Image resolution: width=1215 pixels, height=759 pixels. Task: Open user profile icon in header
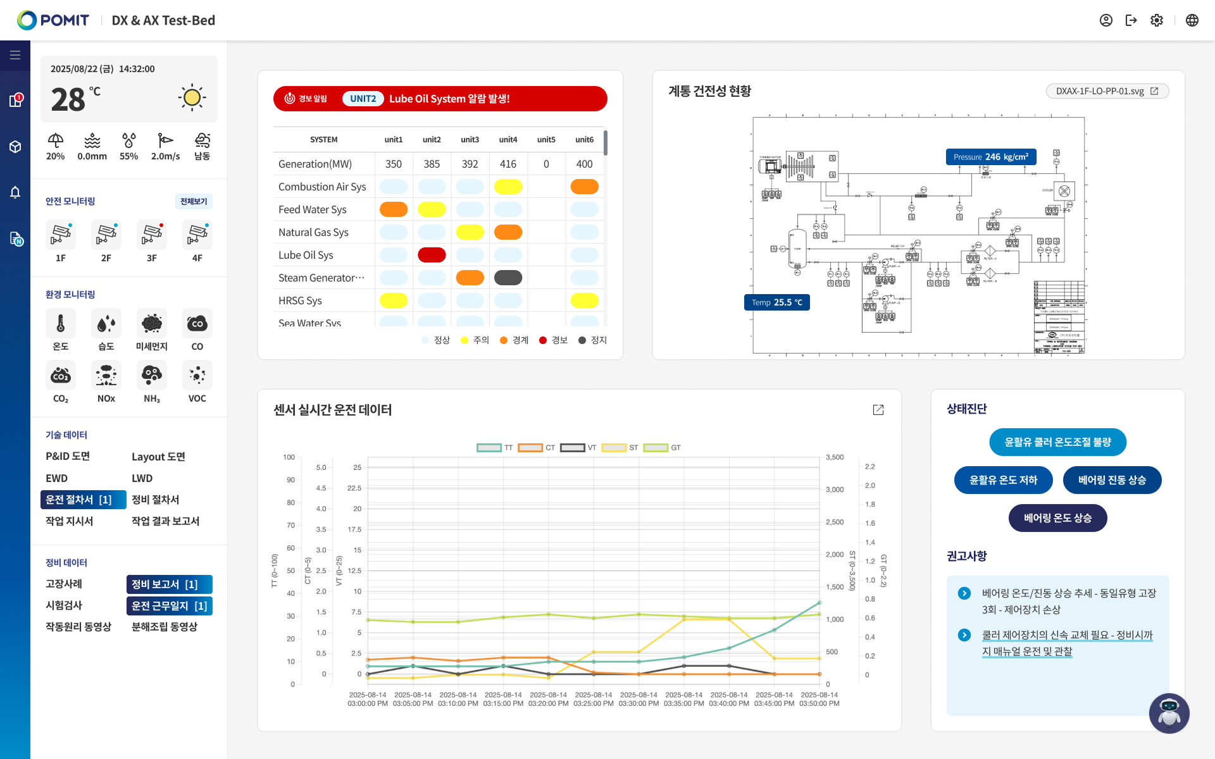(x=1106, y=20)
